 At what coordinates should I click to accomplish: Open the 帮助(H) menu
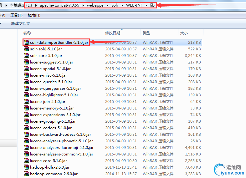tap(34, 15)
